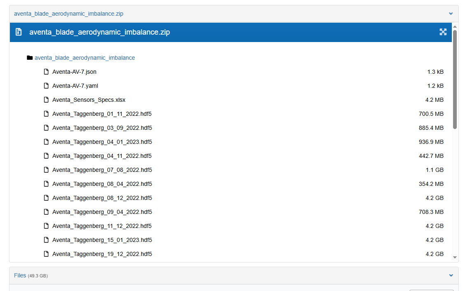Screen dimensions: 465x291
Task: Select Aventa_Taggenberg_07_08_2022.hdf5 file name
Action: (x=102, y=170)
